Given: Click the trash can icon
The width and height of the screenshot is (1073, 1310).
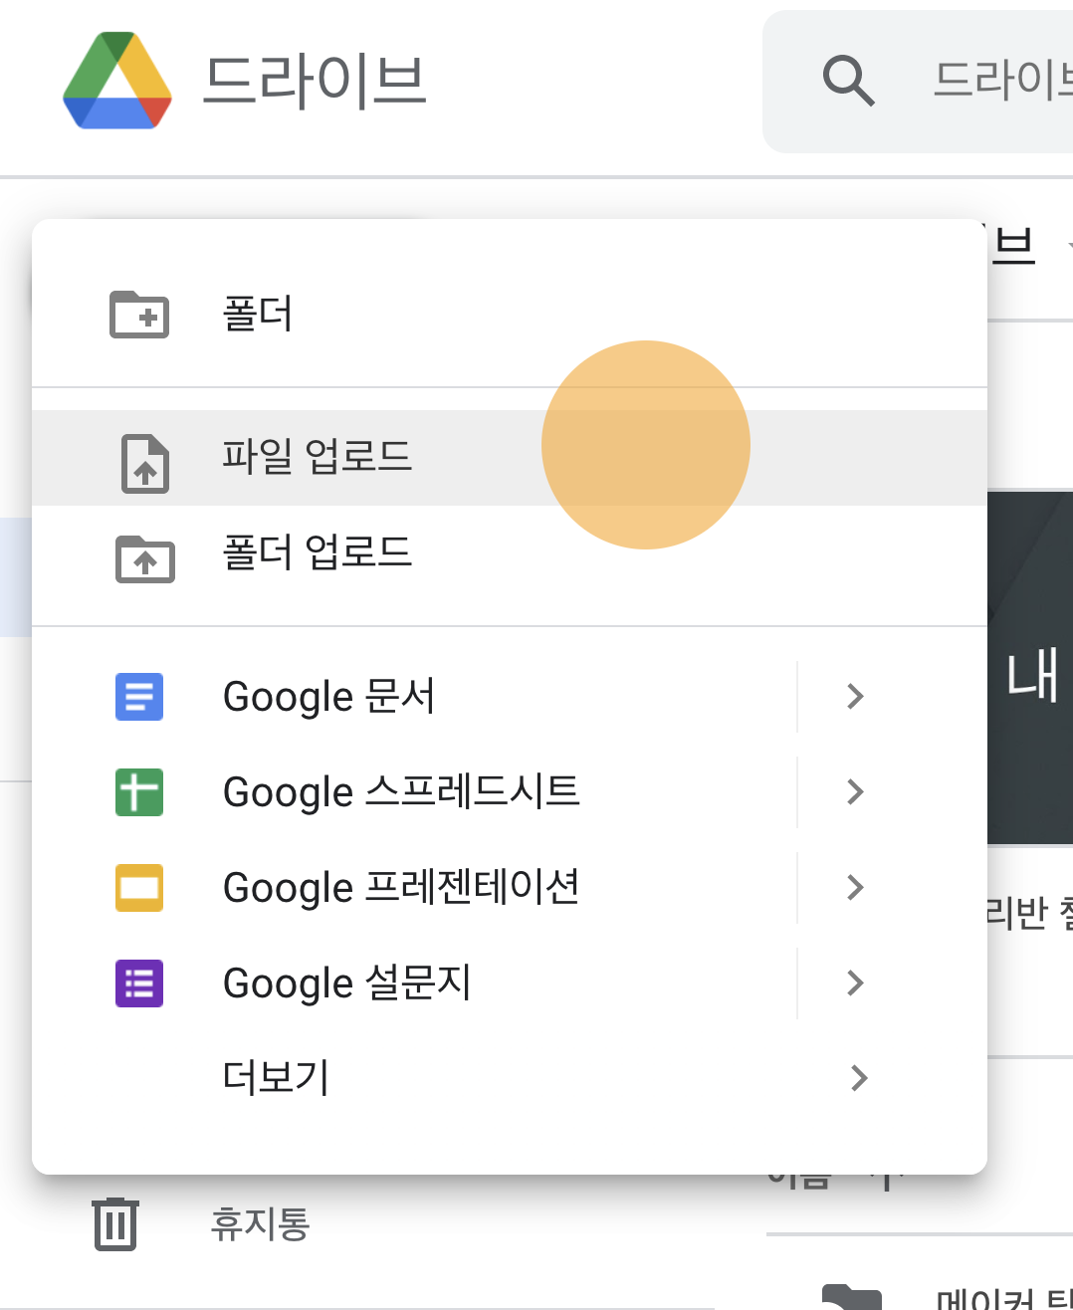Looking at the screenshot, I should pos(115,1223).
